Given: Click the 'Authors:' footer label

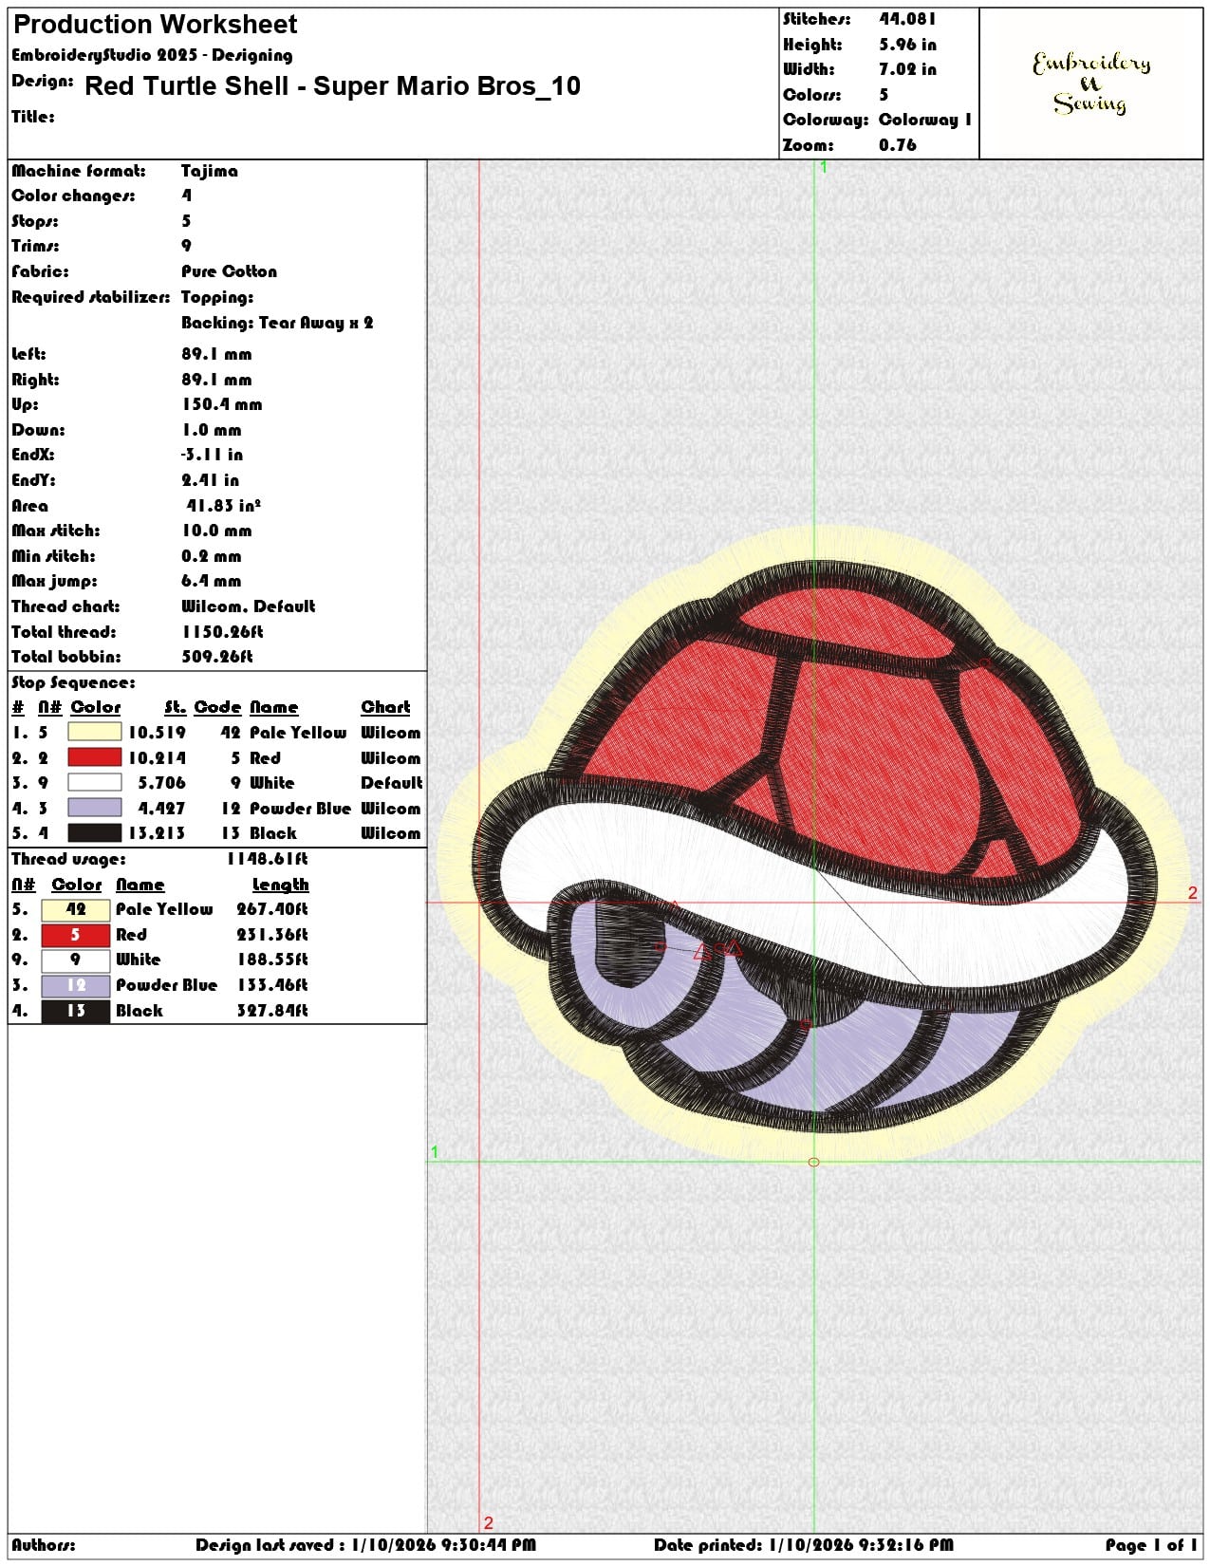Looking at the screenshot, I should (x=44, y=1545).
